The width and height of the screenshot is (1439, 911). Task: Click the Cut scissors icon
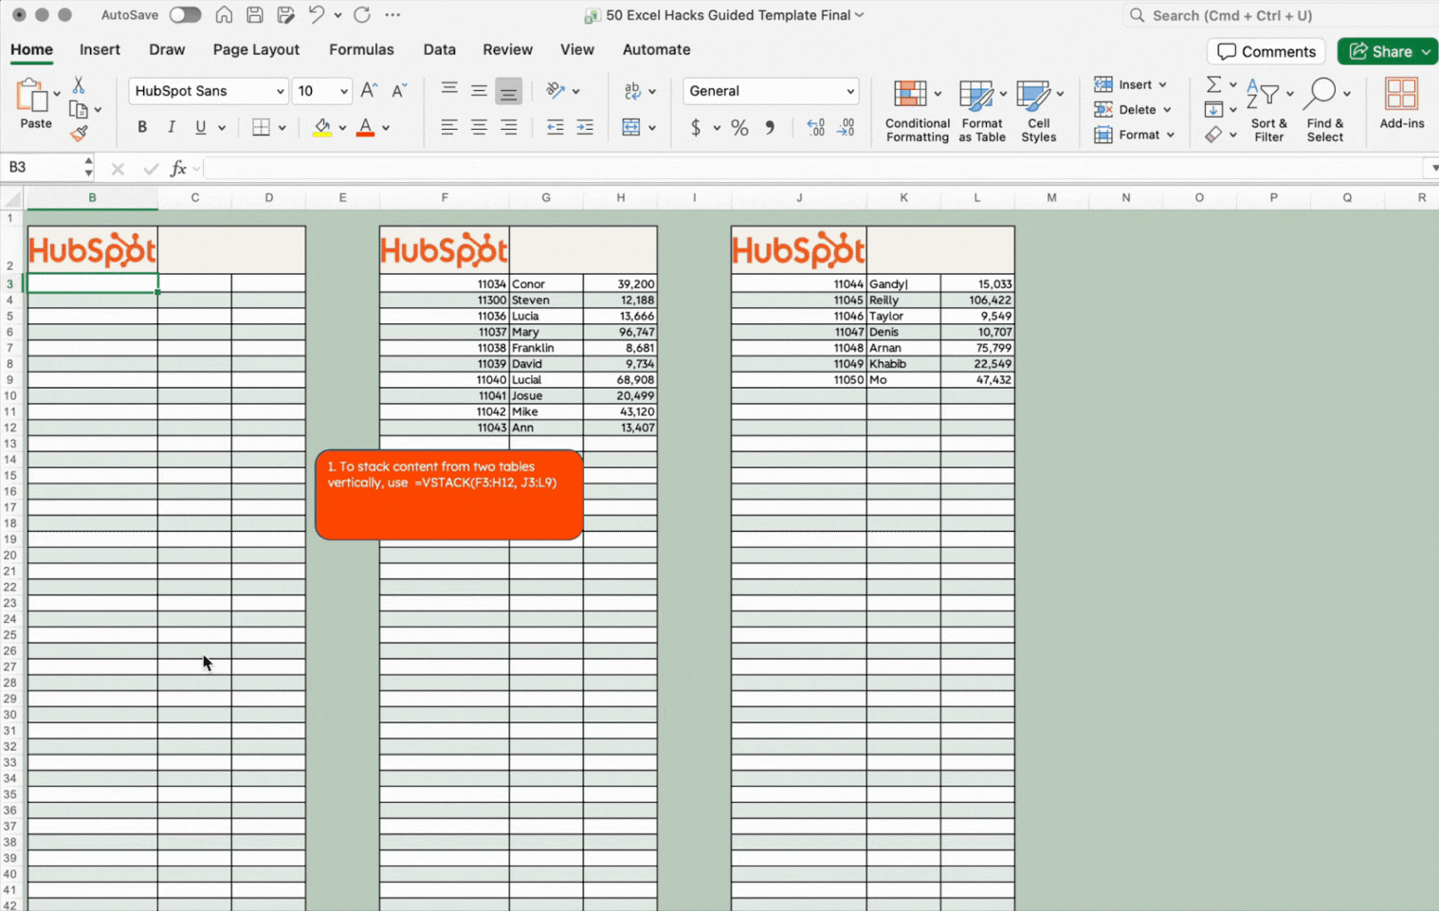point(79,86)
